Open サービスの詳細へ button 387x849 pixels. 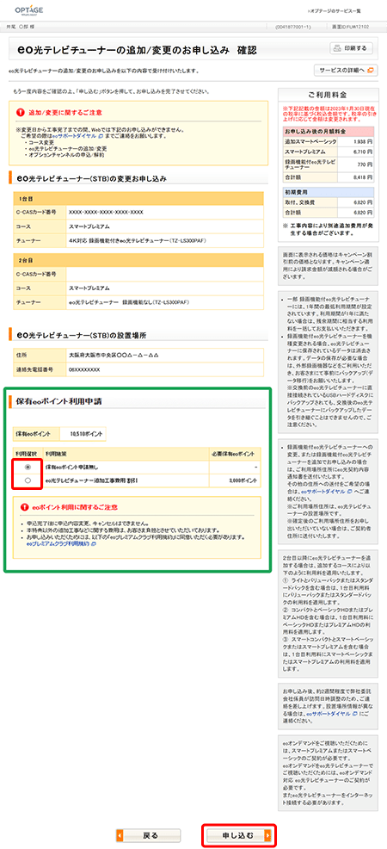tap(347, 71)
